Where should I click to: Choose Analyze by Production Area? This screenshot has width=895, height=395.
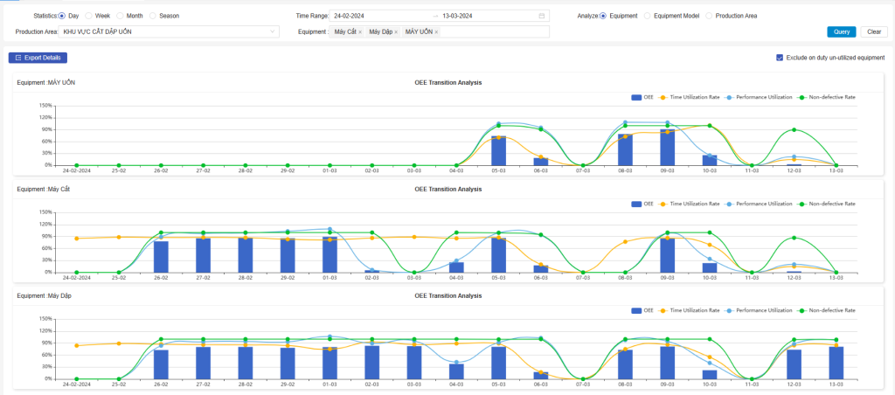(x=710, y=16)
